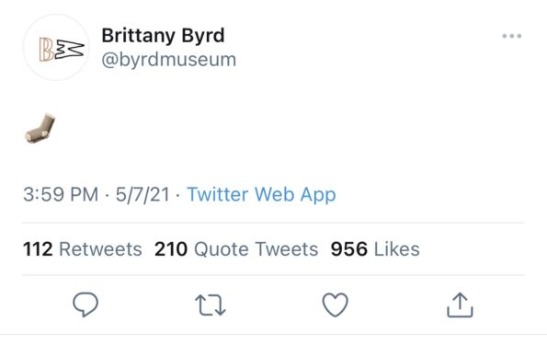This screenshot has height=345, width=547.
Task: Click the bold number 210
Action: [x=171, y=249]
